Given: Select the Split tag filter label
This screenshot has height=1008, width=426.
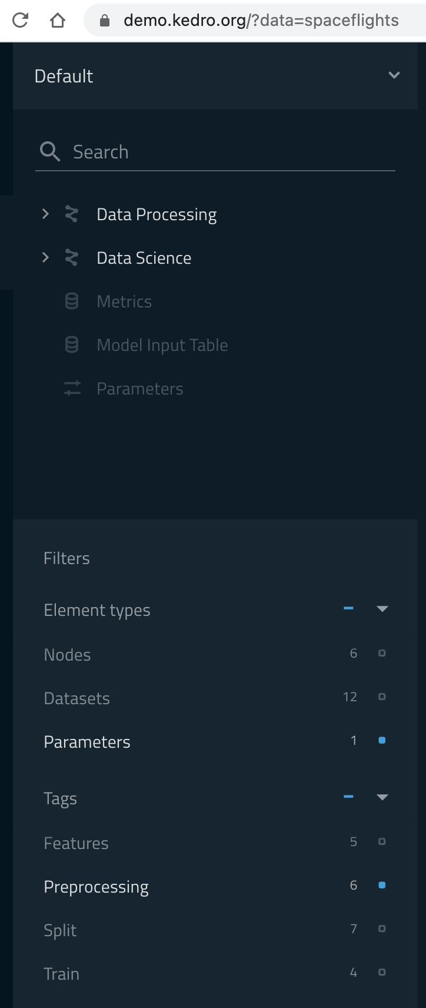Looking at the screenshot, I should pyautogui.click(x=60, y=930).
